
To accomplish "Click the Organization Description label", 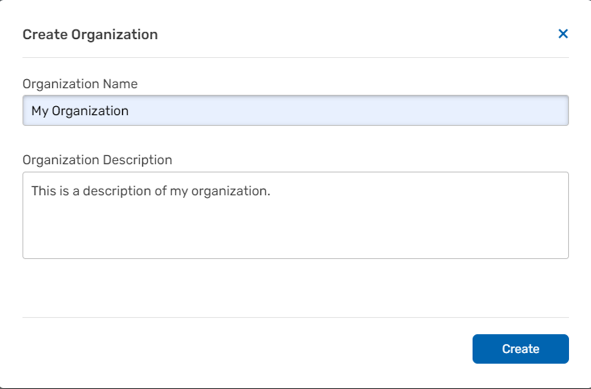I will coord(97,160).
